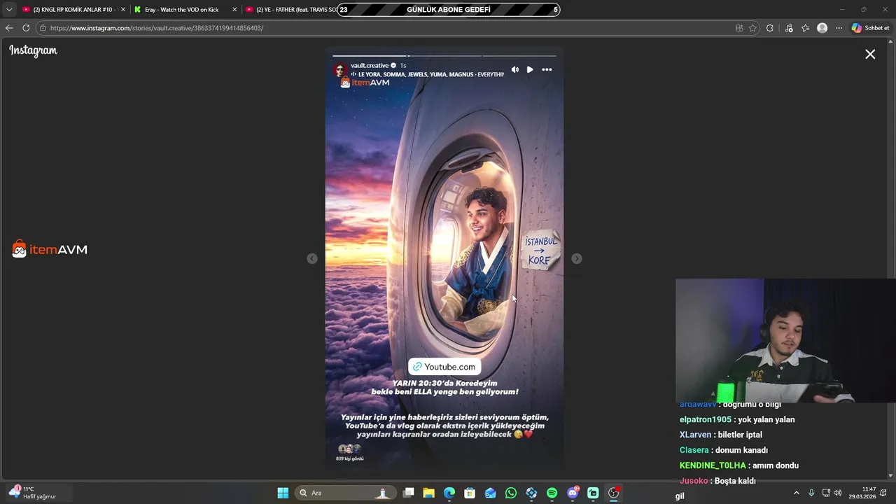896x504 pixels.
Task: Click chat message from Clasera
Action: [723, 450]
